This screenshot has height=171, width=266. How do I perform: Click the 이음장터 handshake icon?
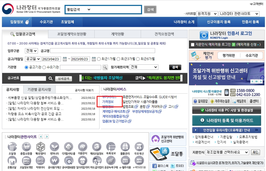(x=82, y=147)
